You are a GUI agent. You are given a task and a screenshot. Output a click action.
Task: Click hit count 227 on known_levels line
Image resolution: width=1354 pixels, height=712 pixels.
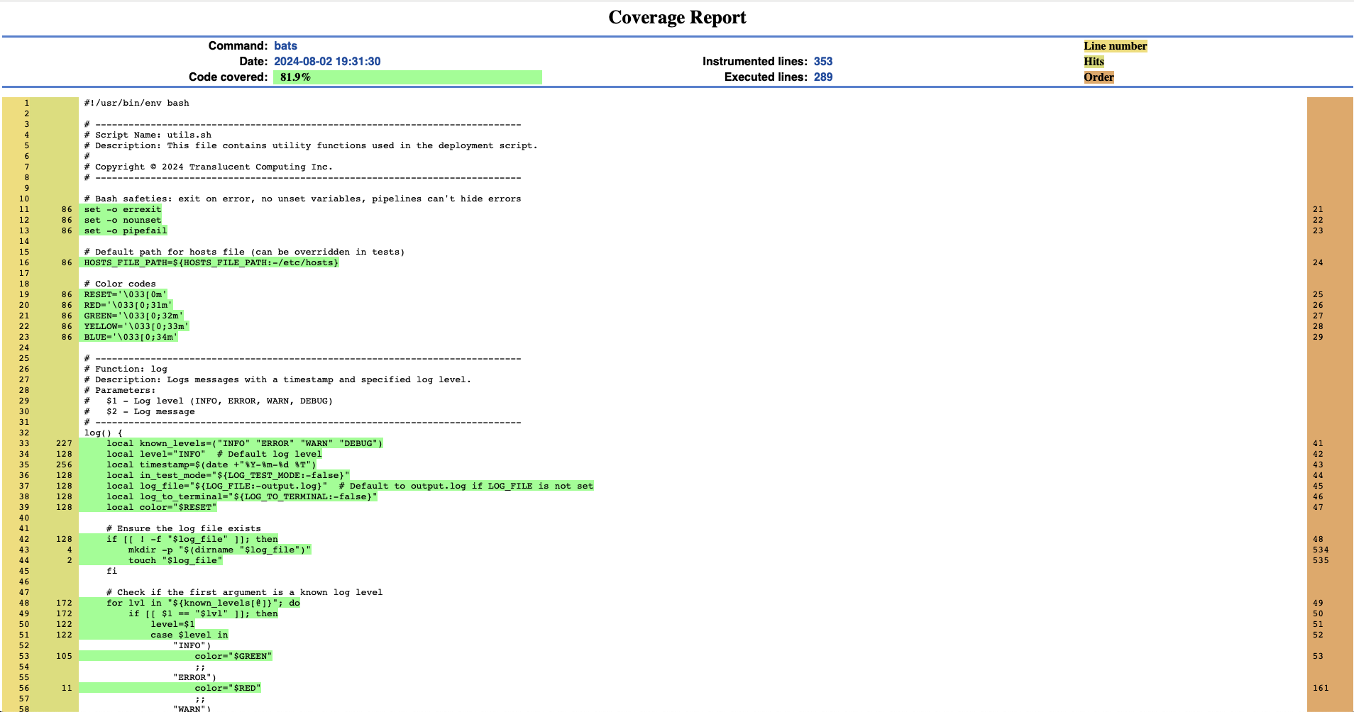click(63, 443)
